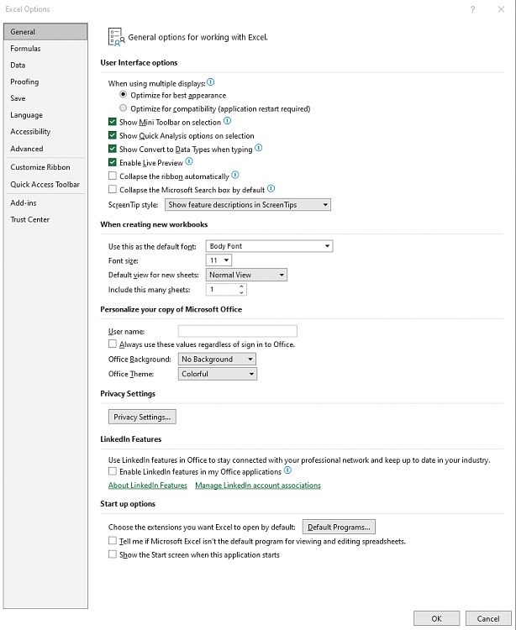Click the Privacy Settings button
Screen dimensions: 516x630
(142, 417)
